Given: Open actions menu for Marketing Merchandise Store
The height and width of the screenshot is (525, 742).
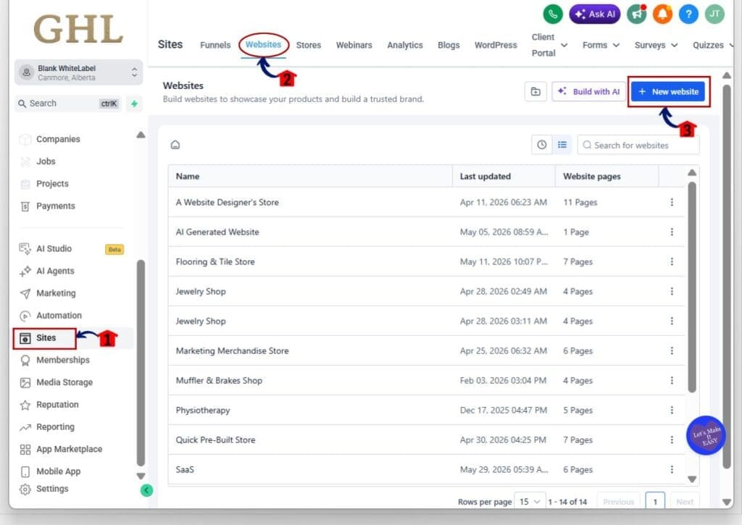Looking at the screenshot, I should 672,351.
